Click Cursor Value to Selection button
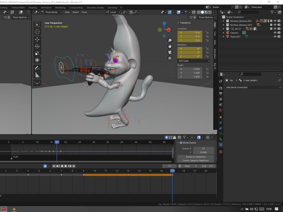The image size is (283, 212). pos(196,161)
